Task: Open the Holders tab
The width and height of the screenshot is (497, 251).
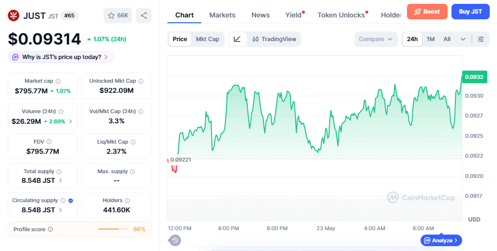Action: click(x=392, y=15)
